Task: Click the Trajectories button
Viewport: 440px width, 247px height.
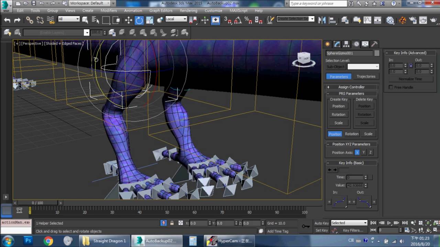Action: tap(366, 76)
